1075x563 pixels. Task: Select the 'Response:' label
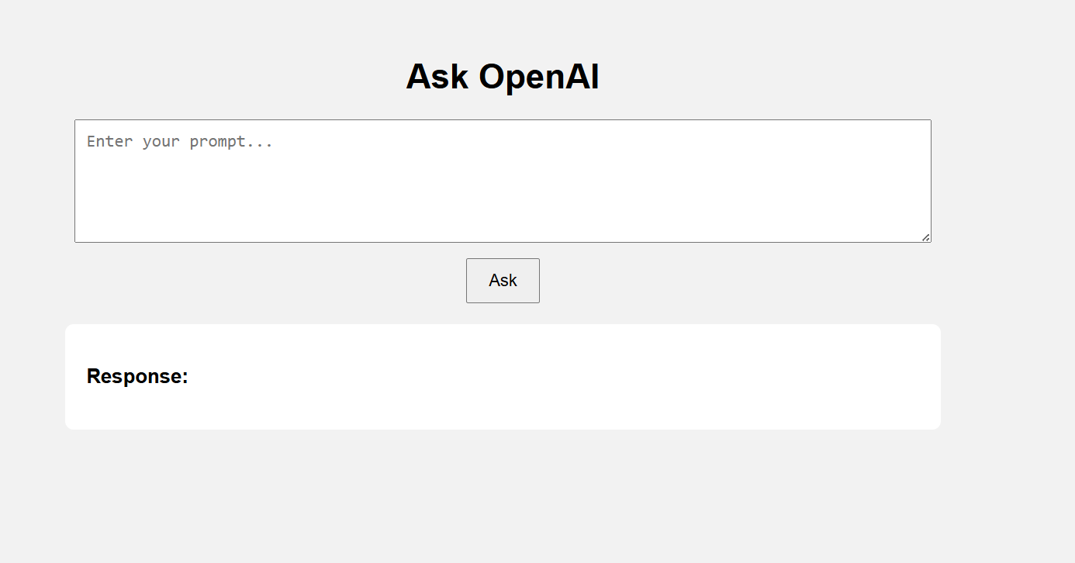pos(137,376)
